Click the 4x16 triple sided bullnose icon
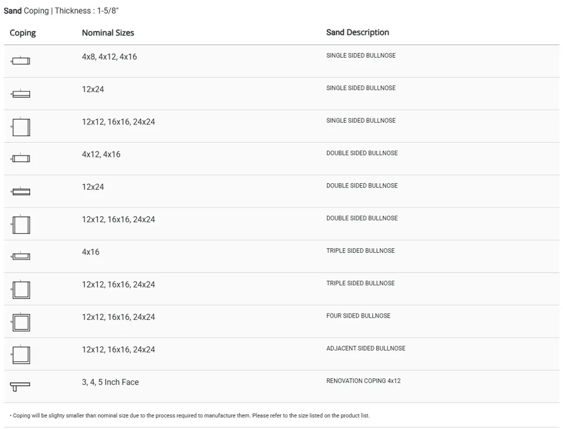Viewport: 563px width, 429px height. (21, 256)
